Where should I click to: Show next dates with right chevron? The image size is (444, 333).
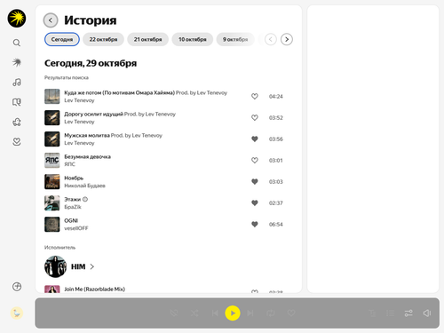(287, 39)
